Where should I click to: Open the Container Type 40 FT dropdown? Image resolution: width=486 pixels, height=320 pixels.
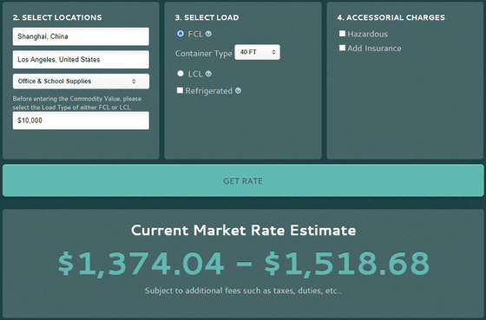click(x=257, y=52)
